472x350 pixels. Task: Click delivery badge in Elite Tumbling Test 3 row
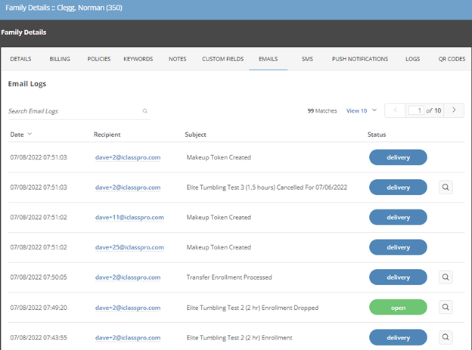point(398,187)
